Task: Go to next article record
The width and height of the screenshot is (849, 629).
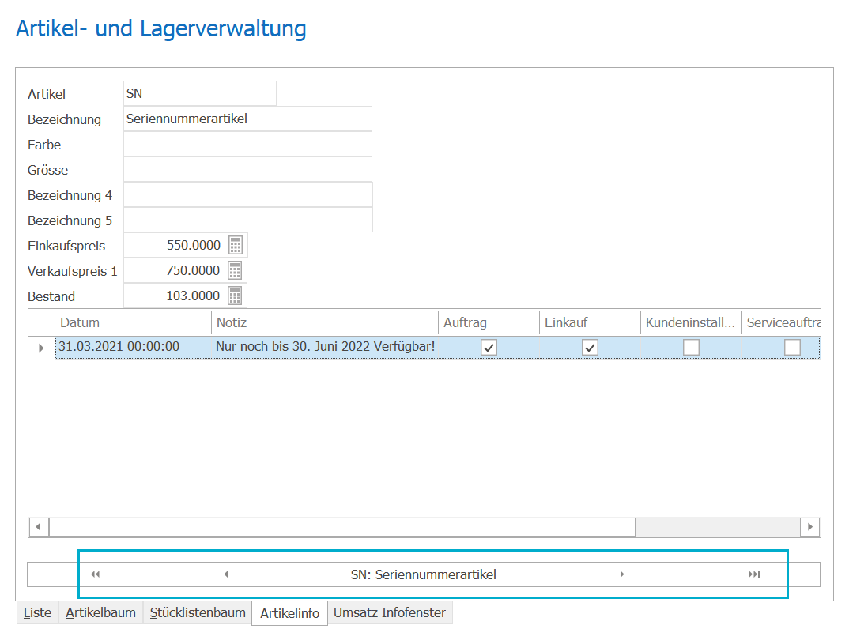Action: 622,574
